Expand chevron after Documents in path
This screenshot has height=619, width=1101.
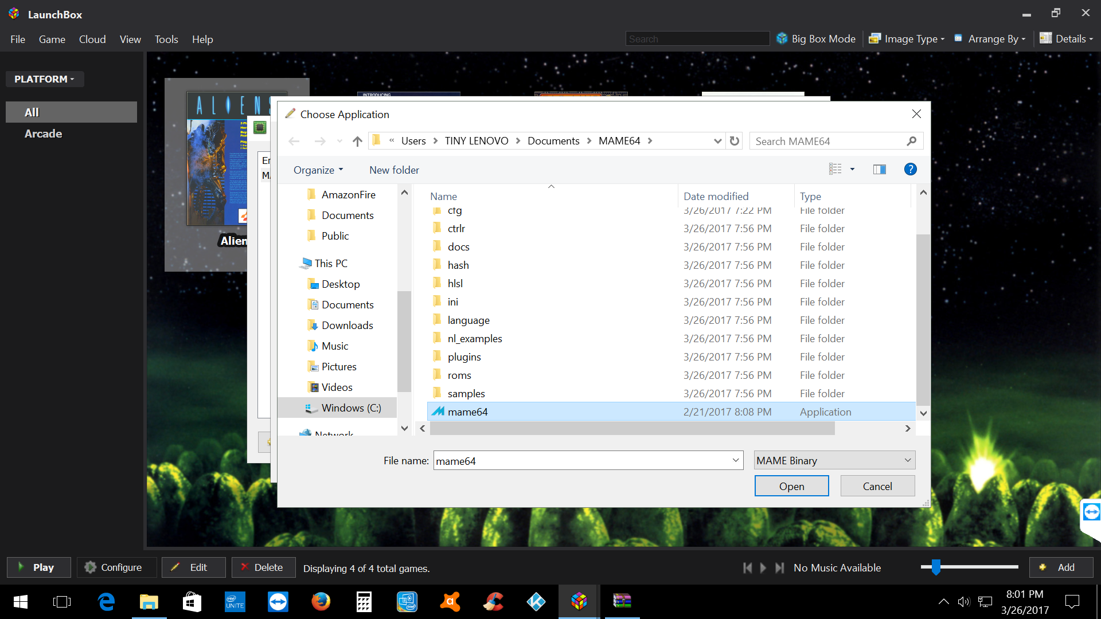point(589,141)
